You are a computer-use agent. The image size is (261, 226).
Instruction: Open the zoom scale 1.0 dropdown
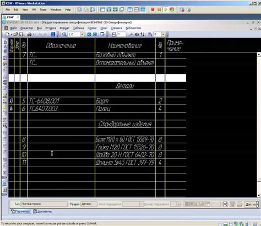tap(82, 34)
